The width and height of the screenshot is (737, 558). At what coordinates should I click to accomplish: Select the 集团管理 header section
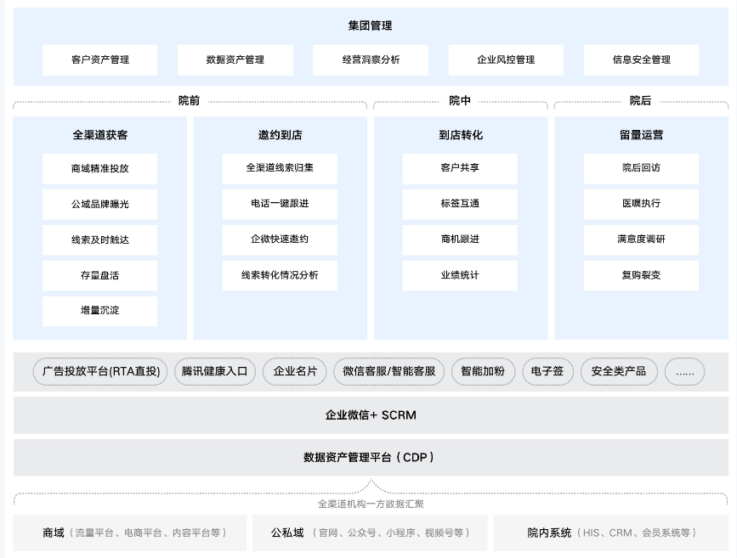368,25
